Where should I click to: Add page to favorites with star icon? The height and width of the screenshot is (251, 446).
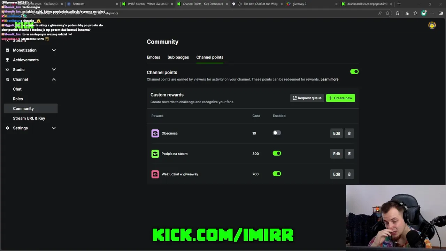(x=387, y=13)
